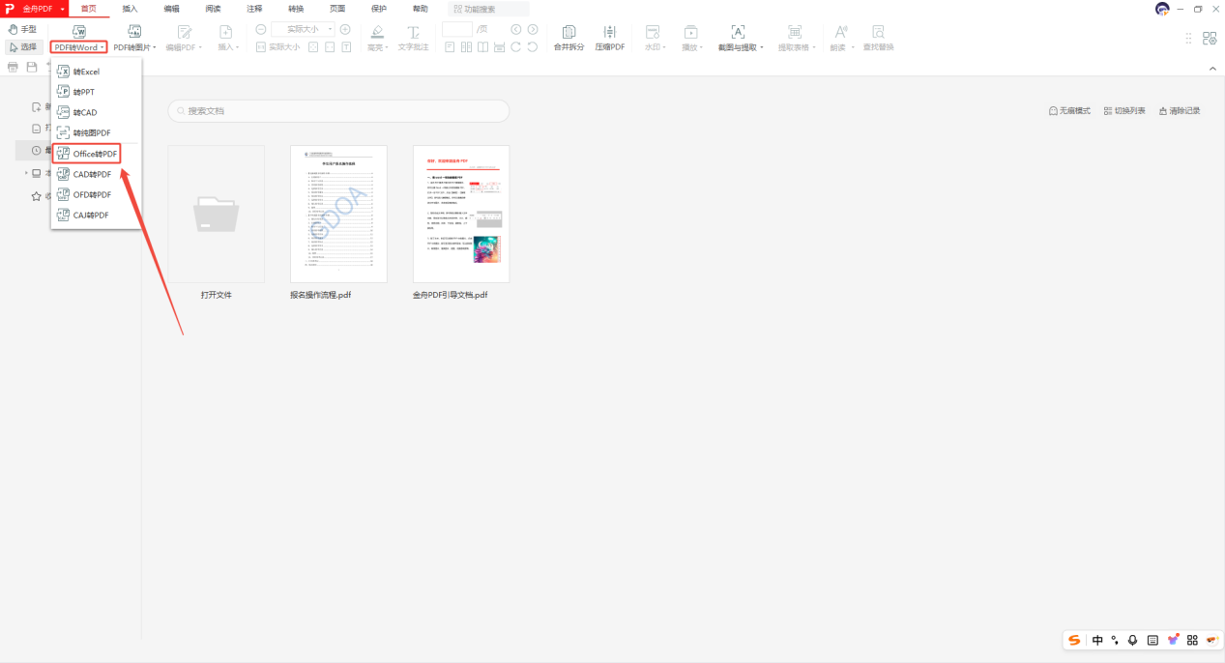Image resolution: width=1225 pixels, height=663 pixels.
Task: Click the zoom in plus icon
Action: [345, 30]
